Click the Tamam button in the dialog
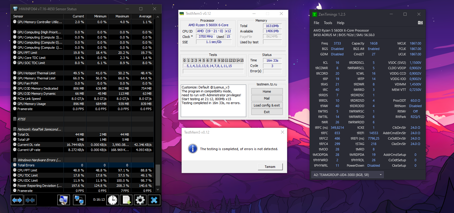Viewport: 454px width, 213px height. click(x=270, y=167)
